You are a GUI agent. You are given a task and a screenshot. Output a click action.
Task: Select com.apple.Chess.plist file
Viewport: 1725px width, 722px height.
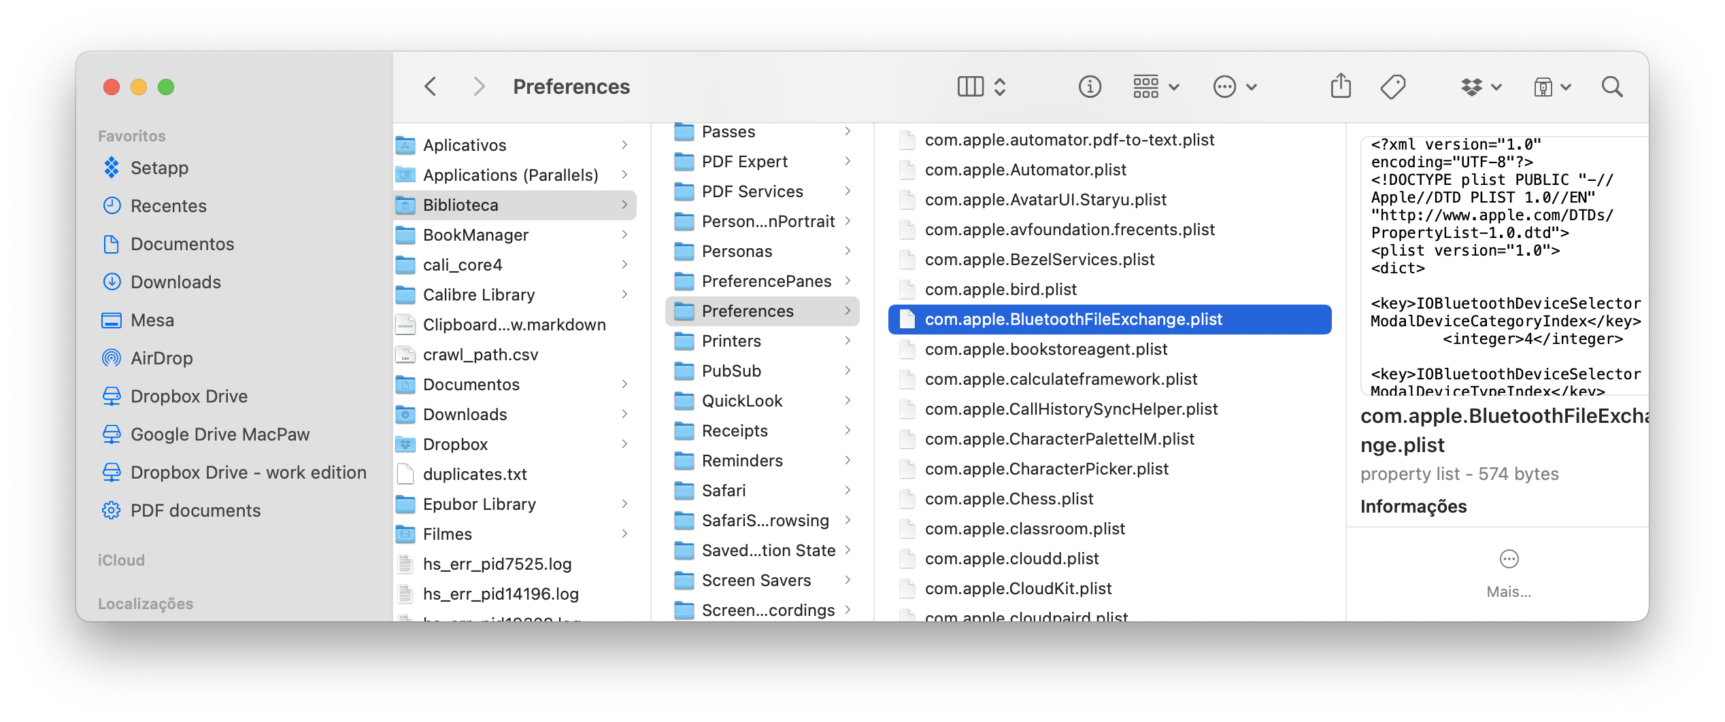click(x=1008, y=499)
